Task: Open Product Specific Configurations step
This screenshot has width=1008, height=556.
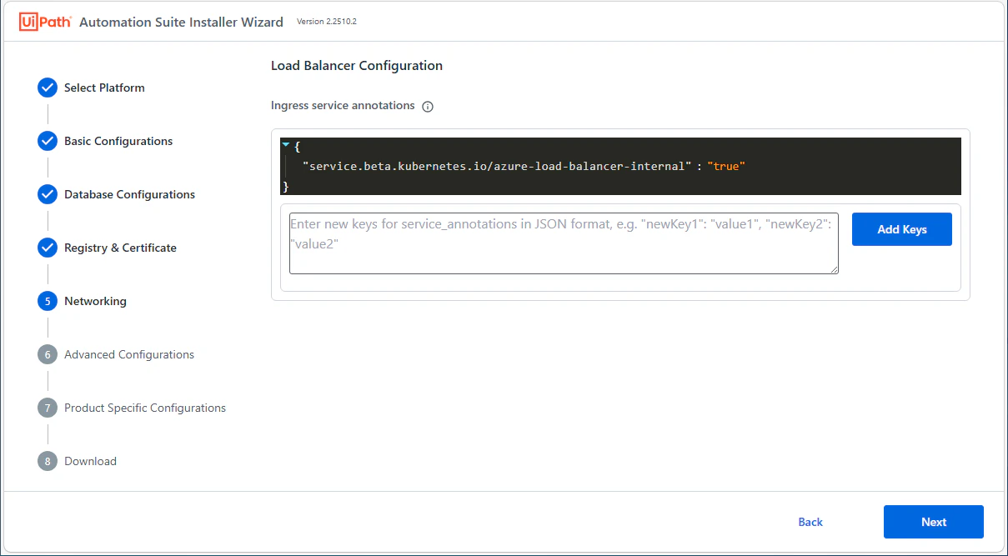Action: click(145, 408)
